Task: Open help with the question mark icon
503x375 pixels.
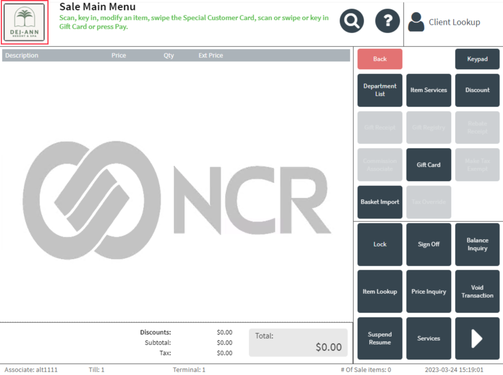Action: point(387,22)
